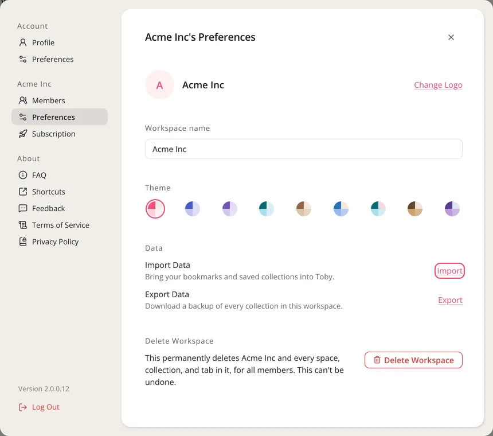Click the Privacy Policy document icon
Screen dimensions: 493x436
[23, 242]
